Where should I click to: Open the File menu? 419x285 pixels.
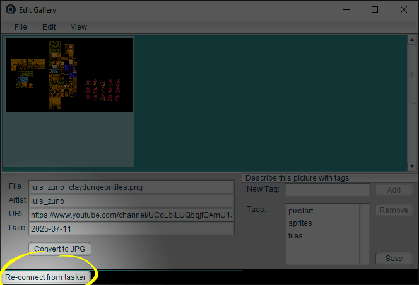pos(21,27)
